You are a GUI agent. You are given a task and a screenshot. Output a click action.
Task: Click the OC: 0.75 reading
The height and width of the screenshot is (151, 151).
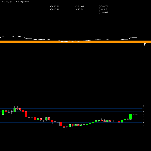tap(103, 7)
